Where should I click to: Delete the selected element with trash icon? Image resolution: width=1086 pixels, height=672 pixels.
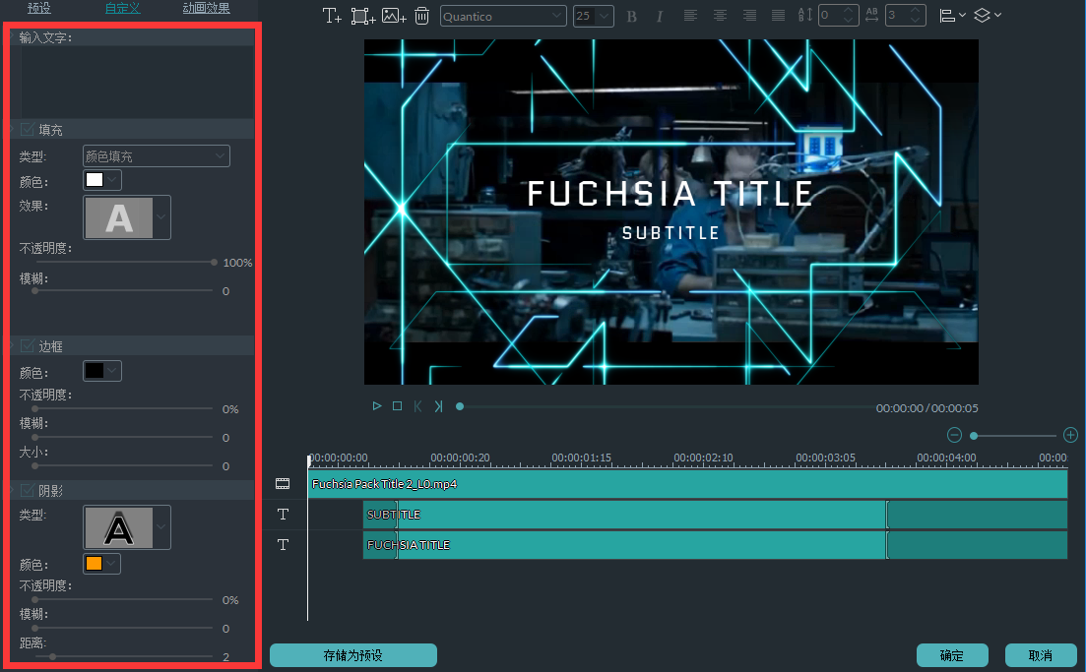421,15
